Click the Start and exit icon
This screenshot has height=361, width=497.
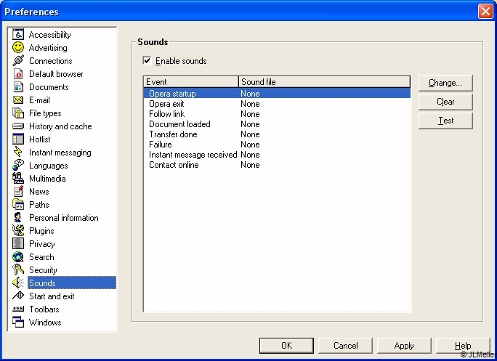pyautogui.click(x=18, y=296)
